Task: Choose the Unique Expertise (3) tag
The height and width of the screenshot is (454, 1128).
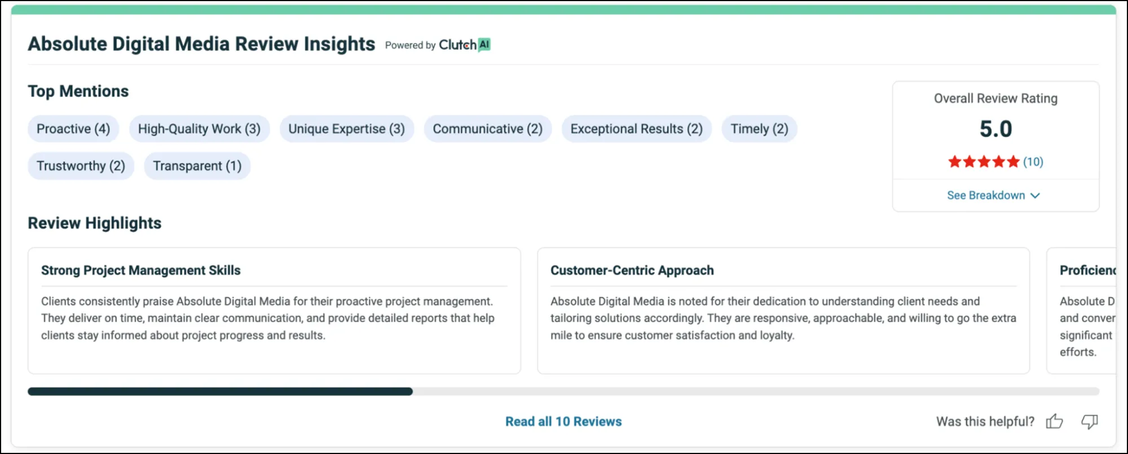Action: [x=347, y=129]
